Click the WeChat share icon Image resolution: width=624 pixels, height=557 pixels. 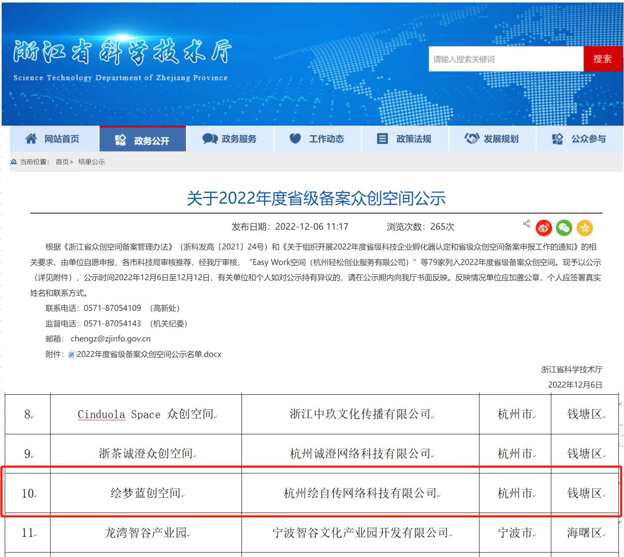click(x=564, y=228)
